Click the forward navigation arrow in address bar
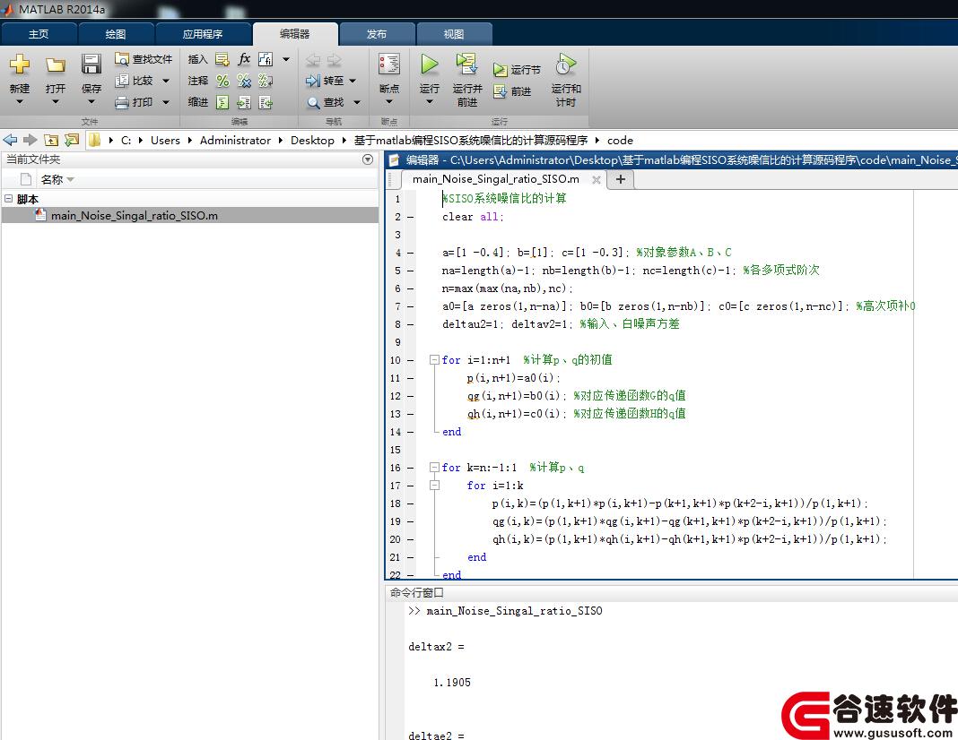 [x=30, y=141]
